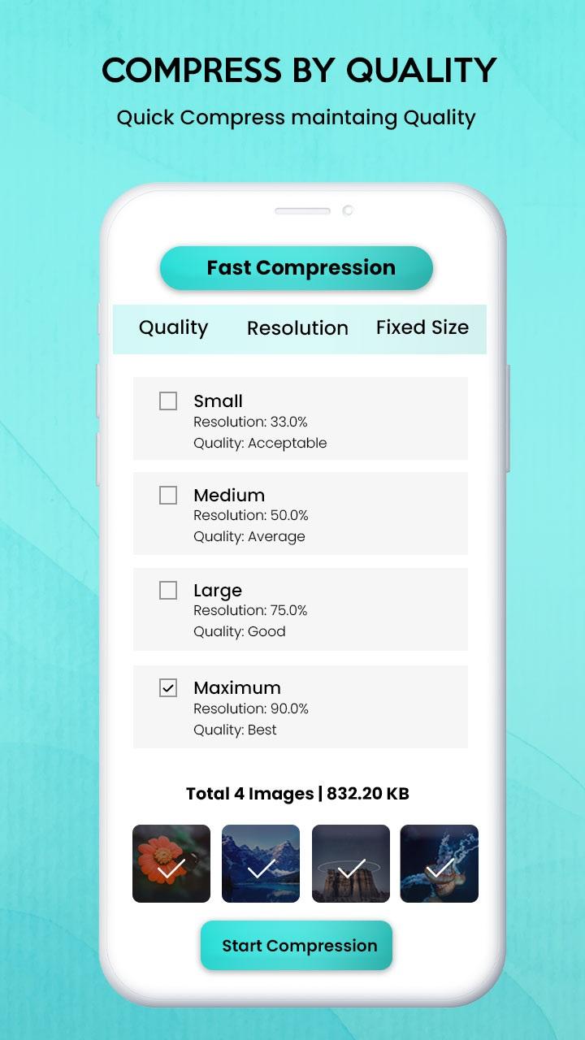Tap the Fast Compression button
This screenshot has width=585, height=1040.
tap(297, 268)
